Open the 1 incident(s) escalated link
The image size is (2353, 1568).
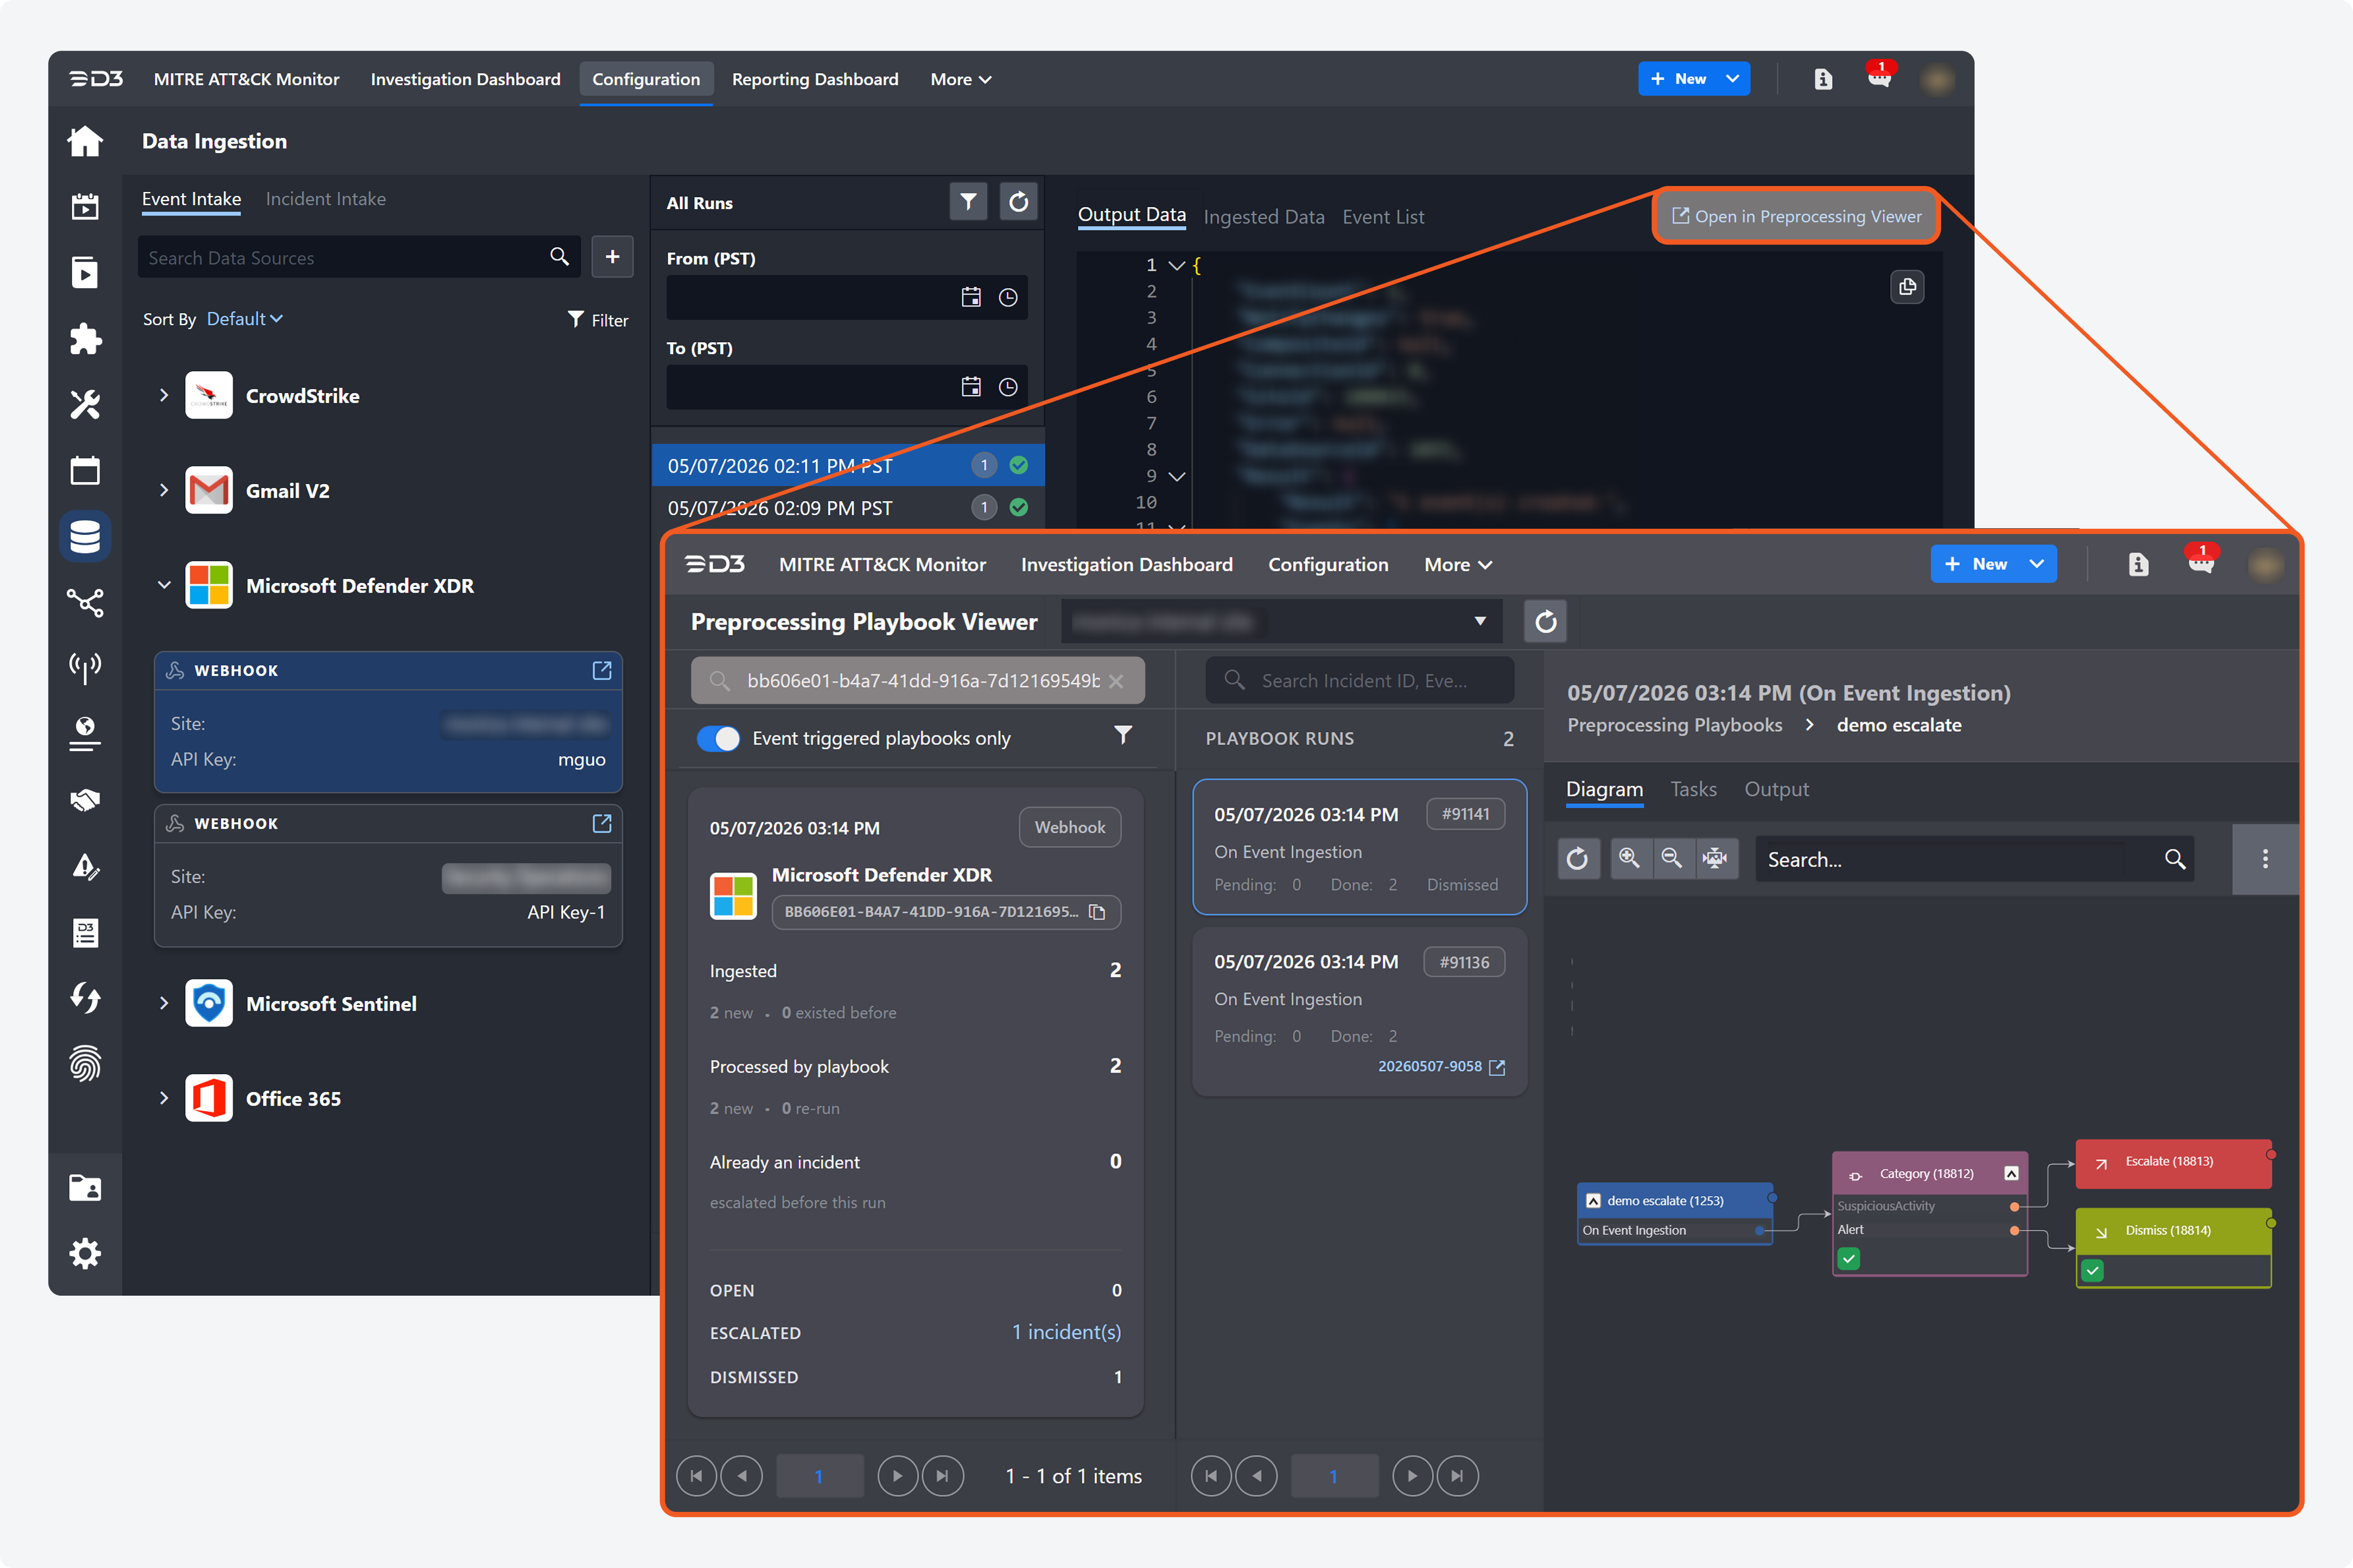pyautogui.click(x=1065, y=1332)
